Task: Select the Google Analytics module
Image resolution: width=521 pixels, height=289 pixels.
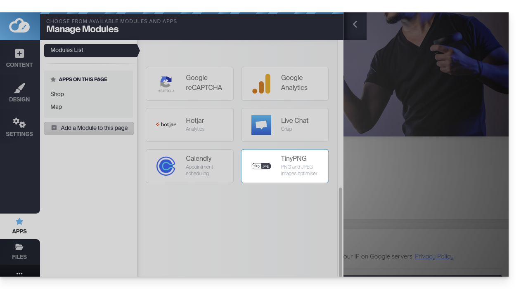Action: point(284,84)
